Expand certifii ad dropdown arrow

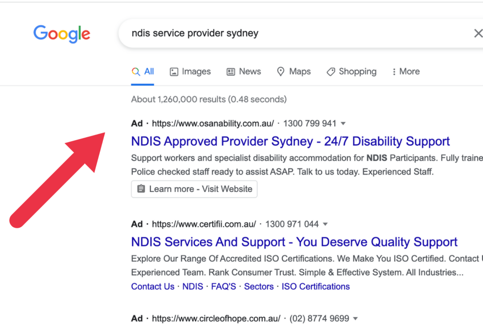coord(325,224)
